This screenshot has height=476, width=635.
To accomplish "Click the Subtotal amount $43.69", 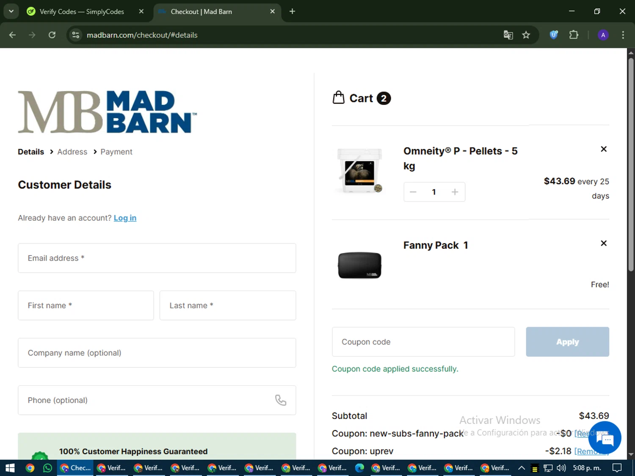I will (594, 416).
